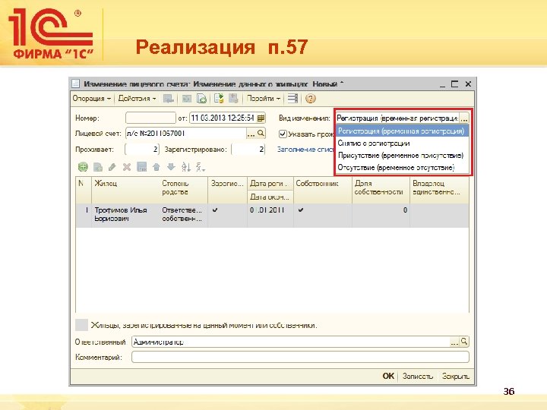Click the Доля собственности cell showing 0
The image size is (547, 410).
pyautogui.click(x=381, y=215)
